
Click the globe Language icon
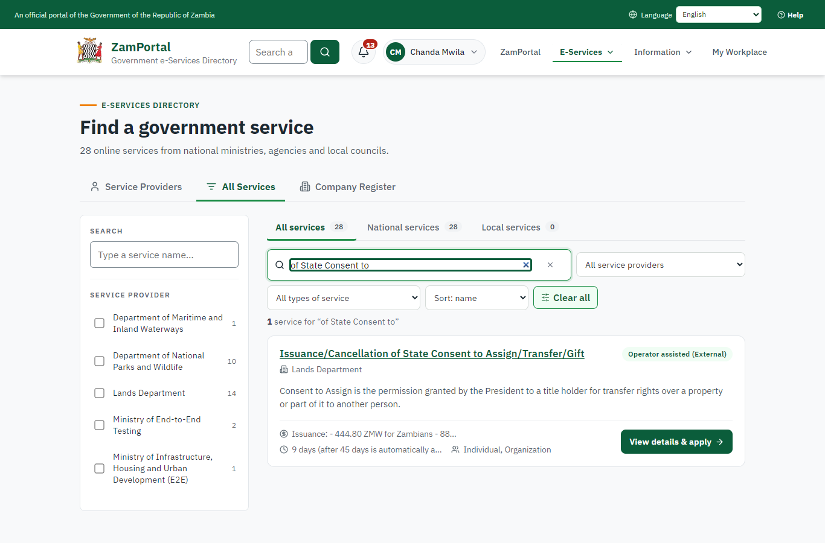tap(633, 14)
